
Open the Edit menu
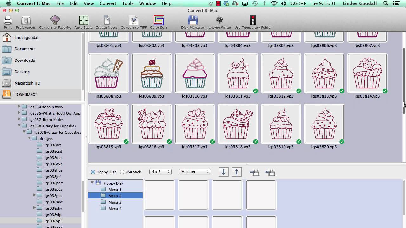tap(74, 3)
